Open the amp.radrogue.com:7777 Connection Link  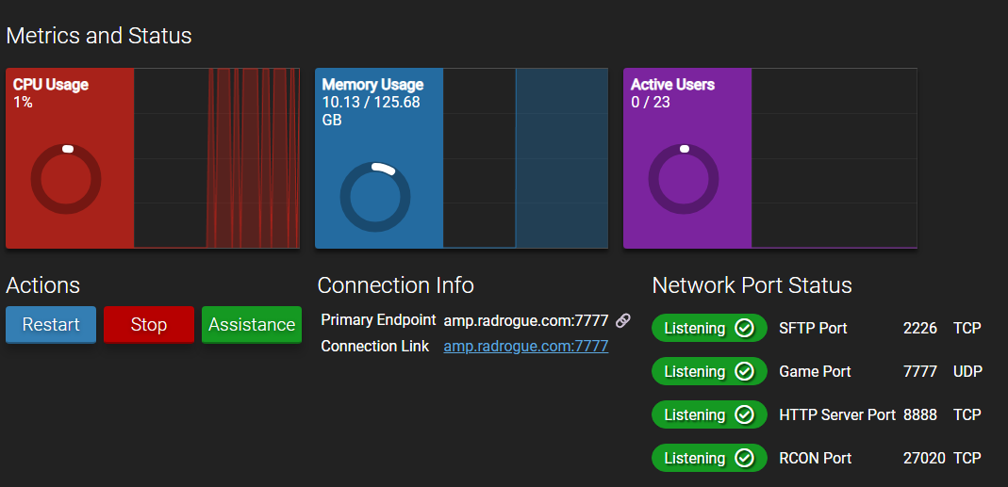pyautogui.click(x=525, y=347)
